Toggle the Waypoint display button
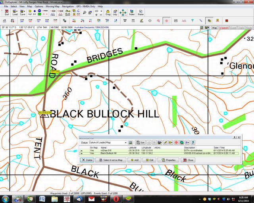 224,28
